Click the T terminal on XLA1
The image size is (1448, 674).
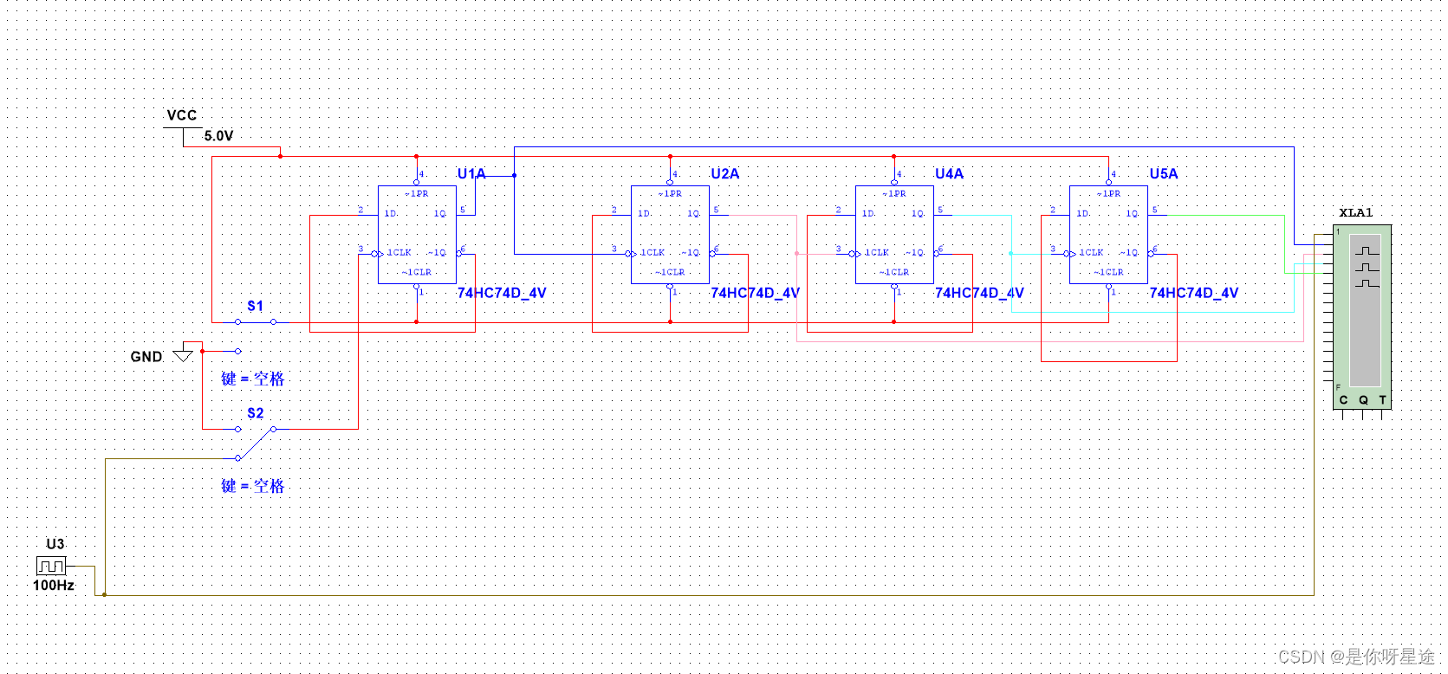[1383, 400]
